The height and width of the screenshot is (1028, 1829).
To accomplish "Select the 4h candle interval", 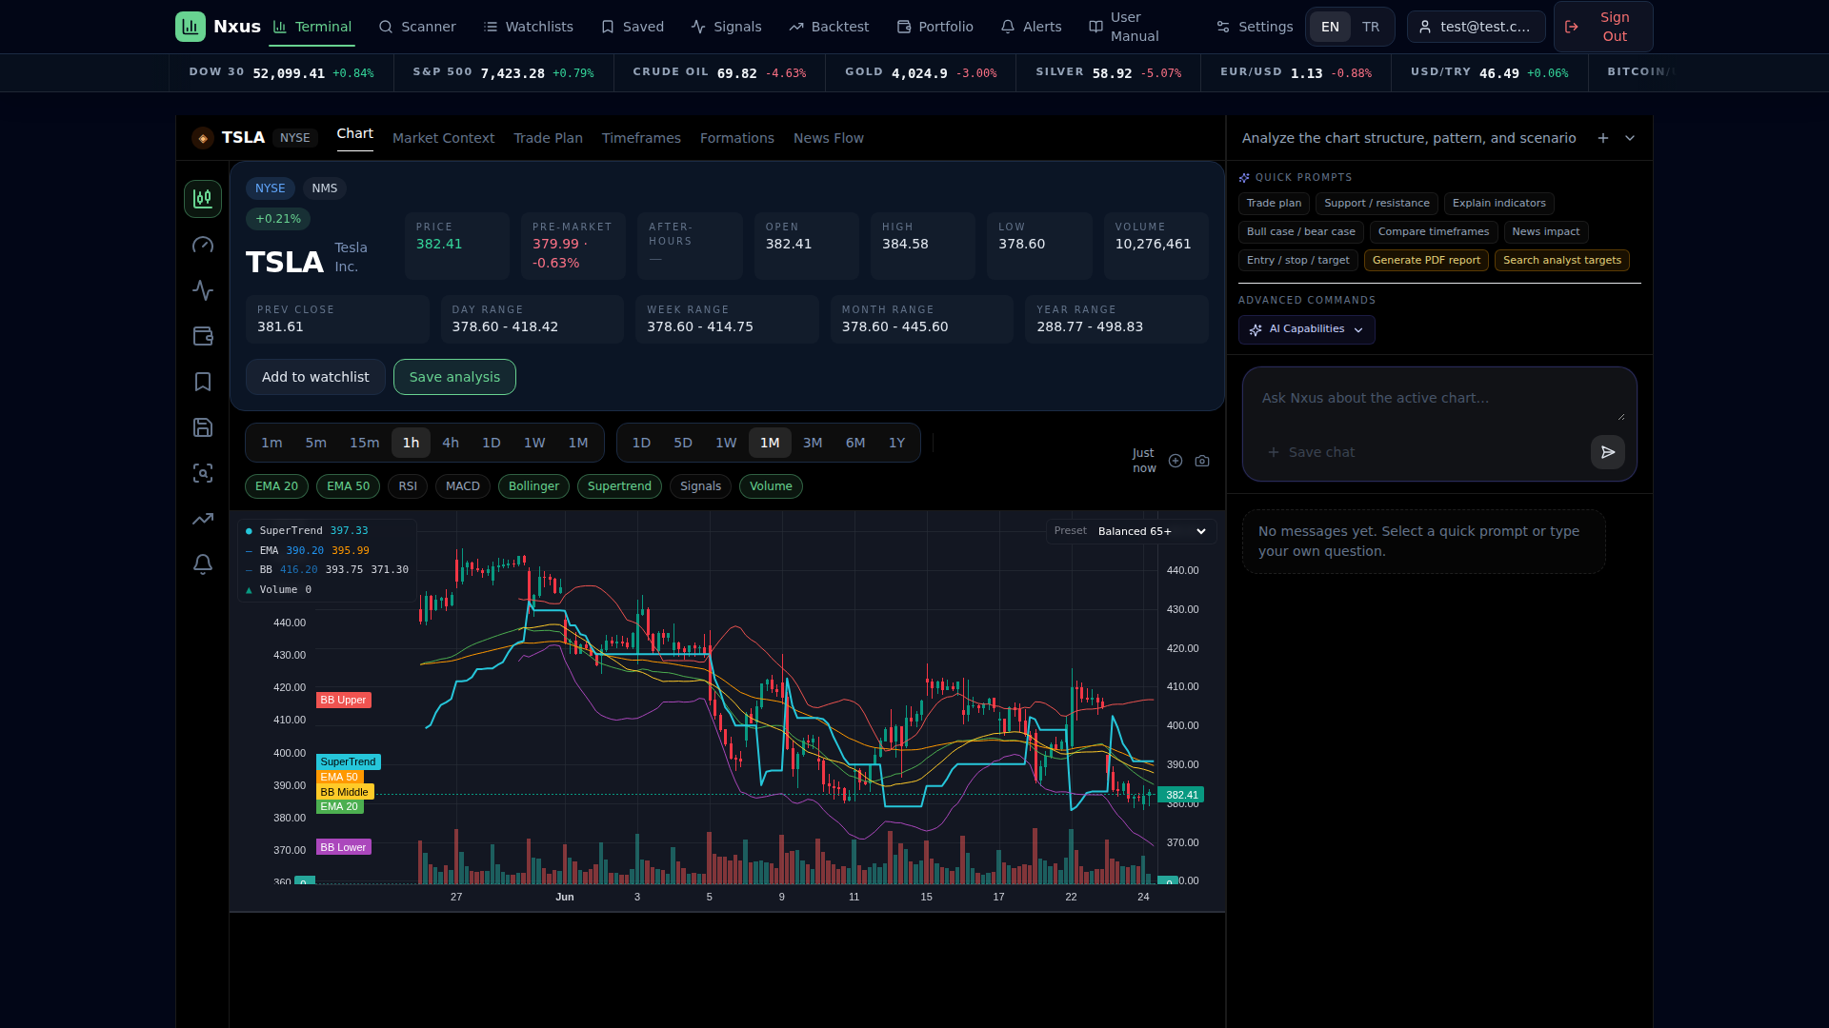I will pos(451,443).
